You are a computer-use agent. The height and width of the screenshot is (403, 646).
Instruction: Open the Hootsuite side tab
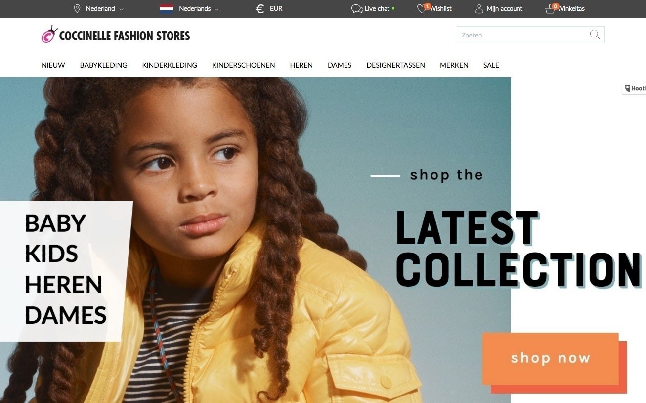point(634,88)
